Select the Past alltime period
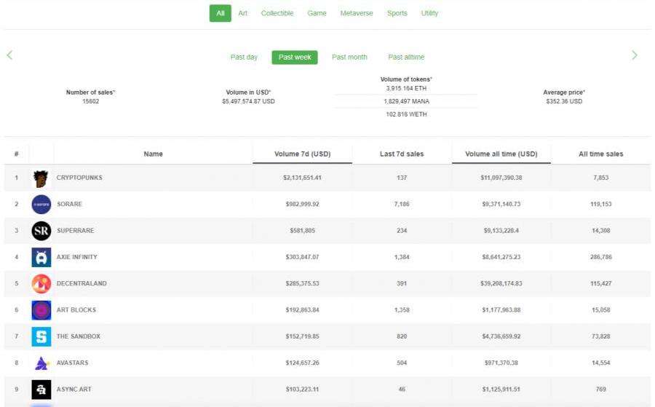Screen dimensions: 655x407 (x=406, y=58)
